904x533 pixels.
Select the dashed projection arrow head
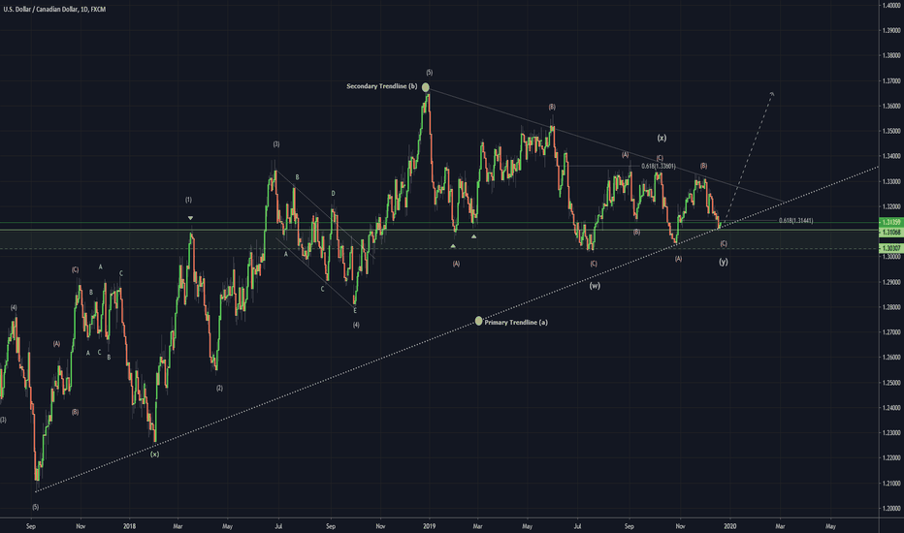(772, 93)
